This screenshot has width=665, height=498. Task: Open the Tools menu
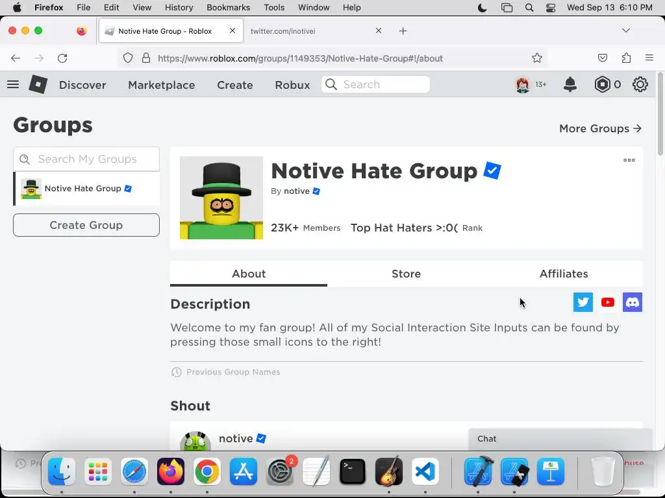(x=274, y=7)
